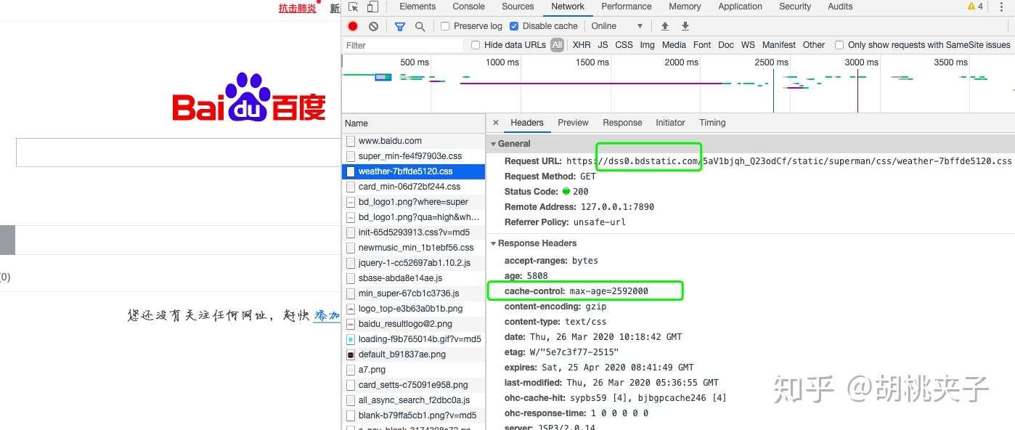Open the Performance panel
Image resolution: width=1015 pixels, height=430 pixels.
626,7
